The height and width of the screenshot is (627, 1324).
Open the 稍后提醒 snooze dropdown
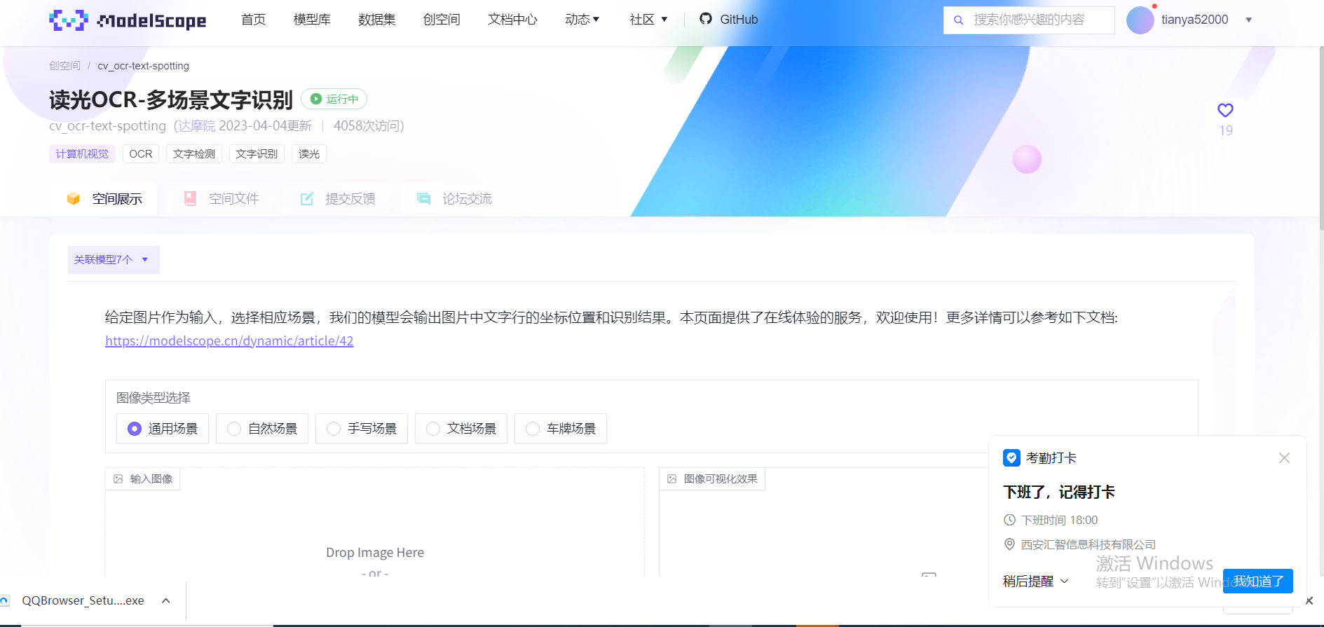pyautogui.click(x=1036, y=581)
